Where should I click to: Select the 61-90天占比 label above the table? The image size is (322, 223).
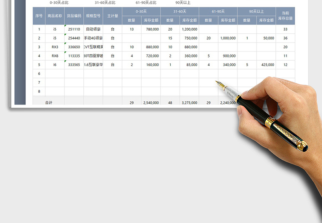[146, 3]
